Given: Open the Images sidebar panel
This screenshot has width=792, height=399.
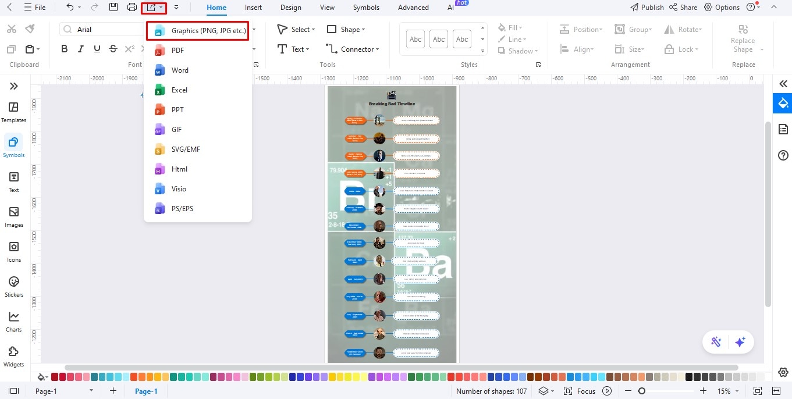Looking at the screenshot, I should click(14, 217).
